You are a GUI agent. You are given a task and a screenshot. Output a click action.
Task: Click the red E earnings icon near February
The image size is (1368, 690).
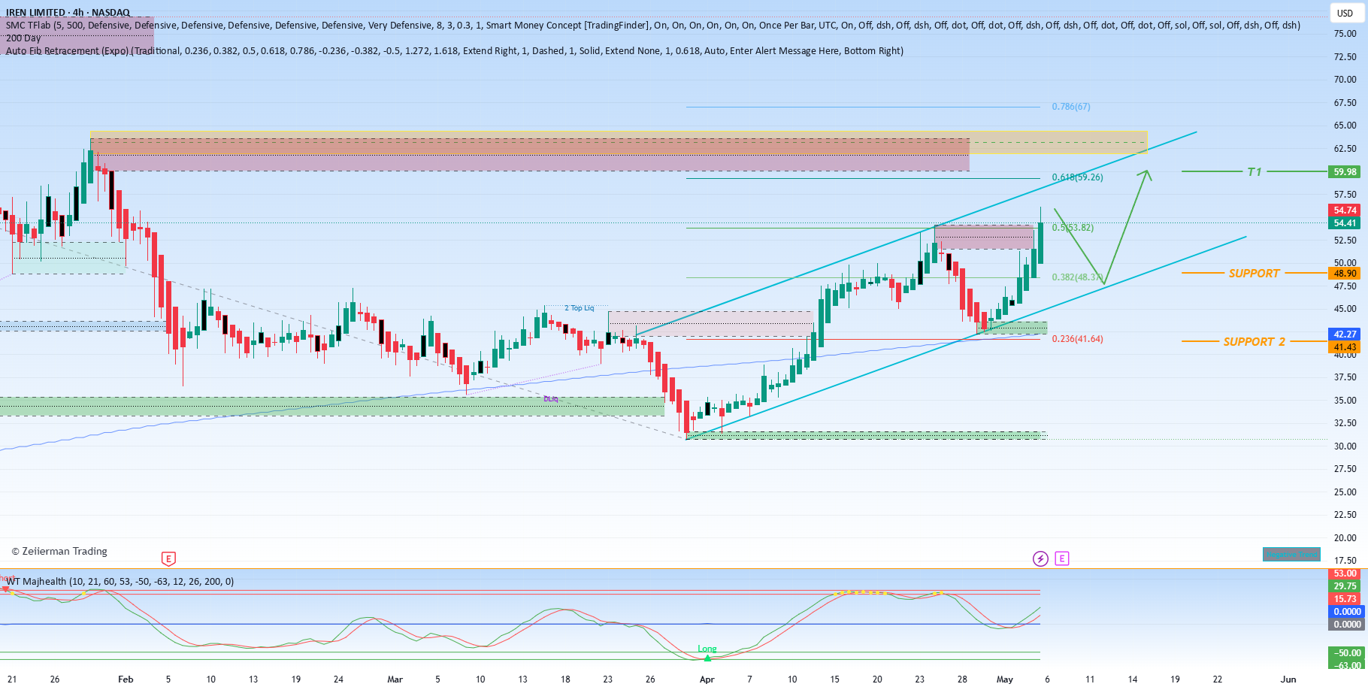pos(168,558)
